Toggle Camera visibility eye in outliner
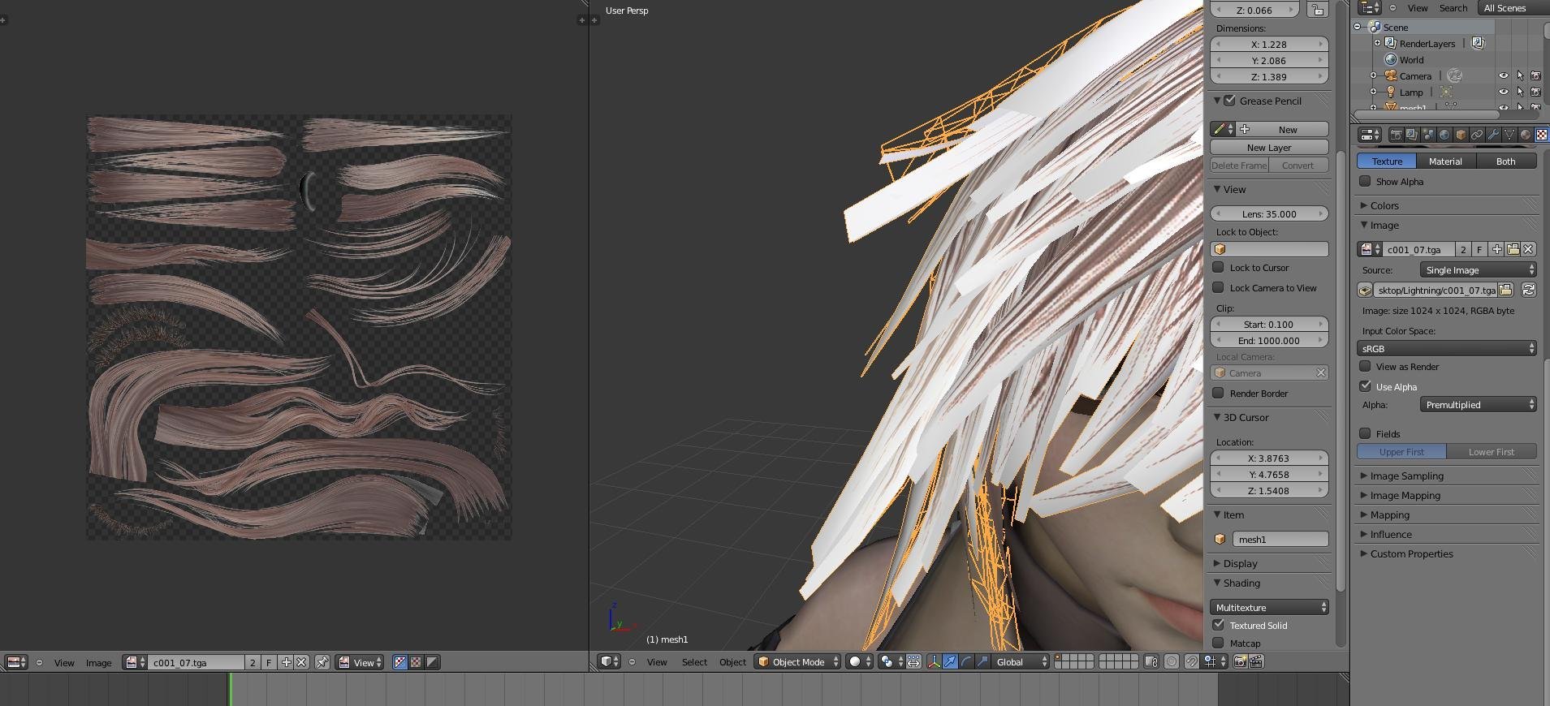The image size is (1550, 706). coord(1504,75)
